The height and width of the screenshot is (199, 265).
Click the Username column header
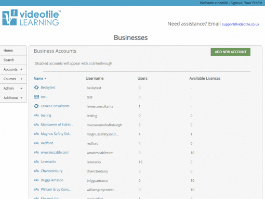tap(95, 79)
